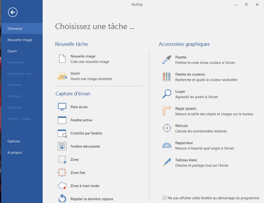
Task: Click the Contrôle par fenêtre magnifier-window icon
Action: [x=62, y=133]
